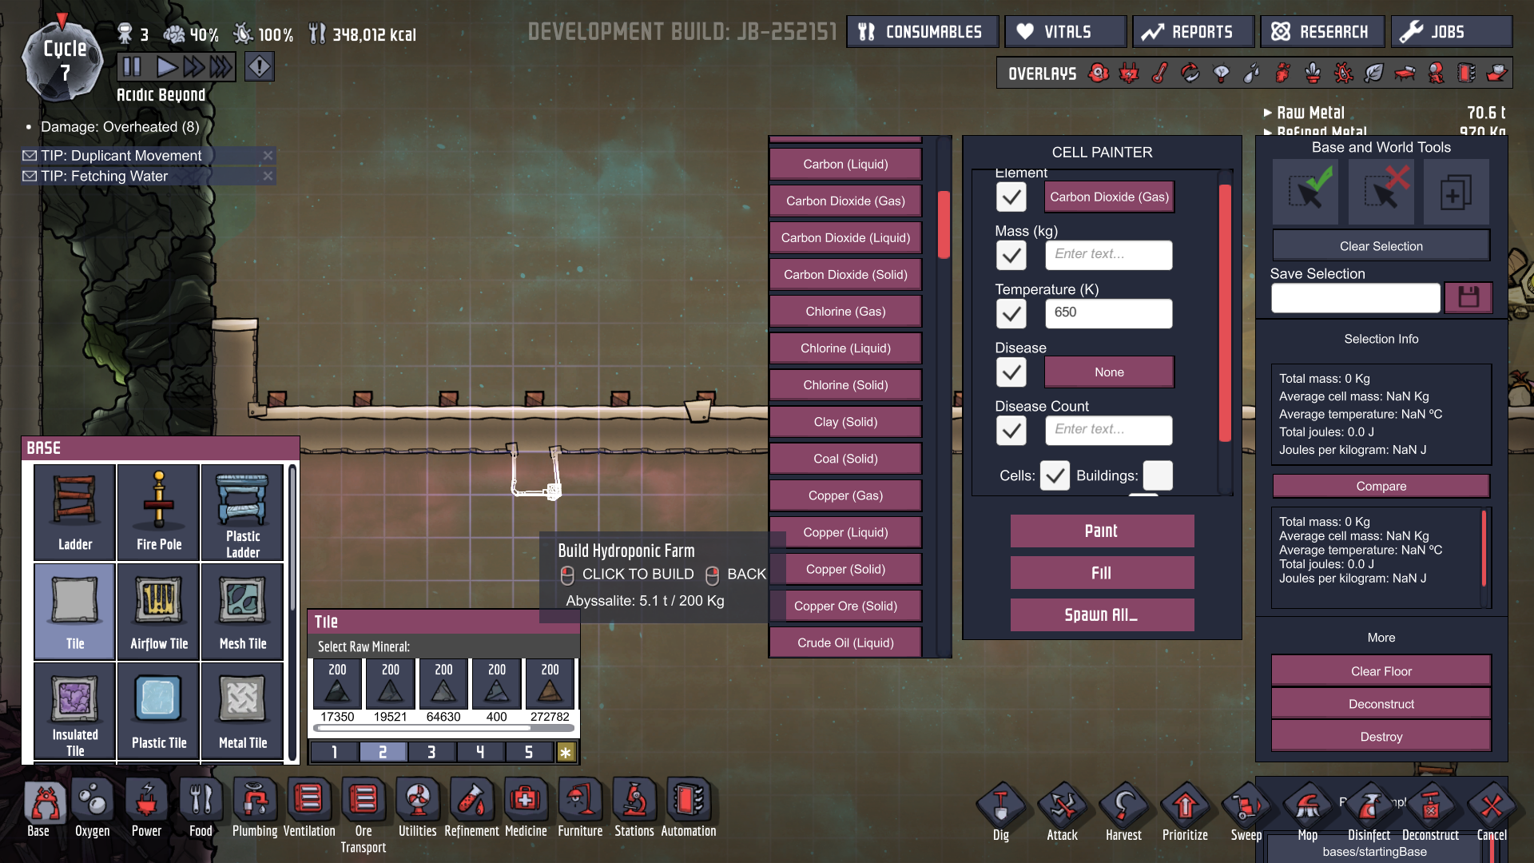Toggle the Disease Count checkbox
Image resolution: width=1534 pixels, height=863 pixels.
tap(1011, 431)
